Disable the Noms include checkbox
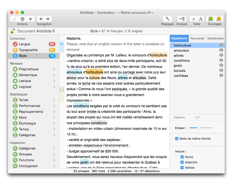The image size is (233, 183). pos(182,157)
